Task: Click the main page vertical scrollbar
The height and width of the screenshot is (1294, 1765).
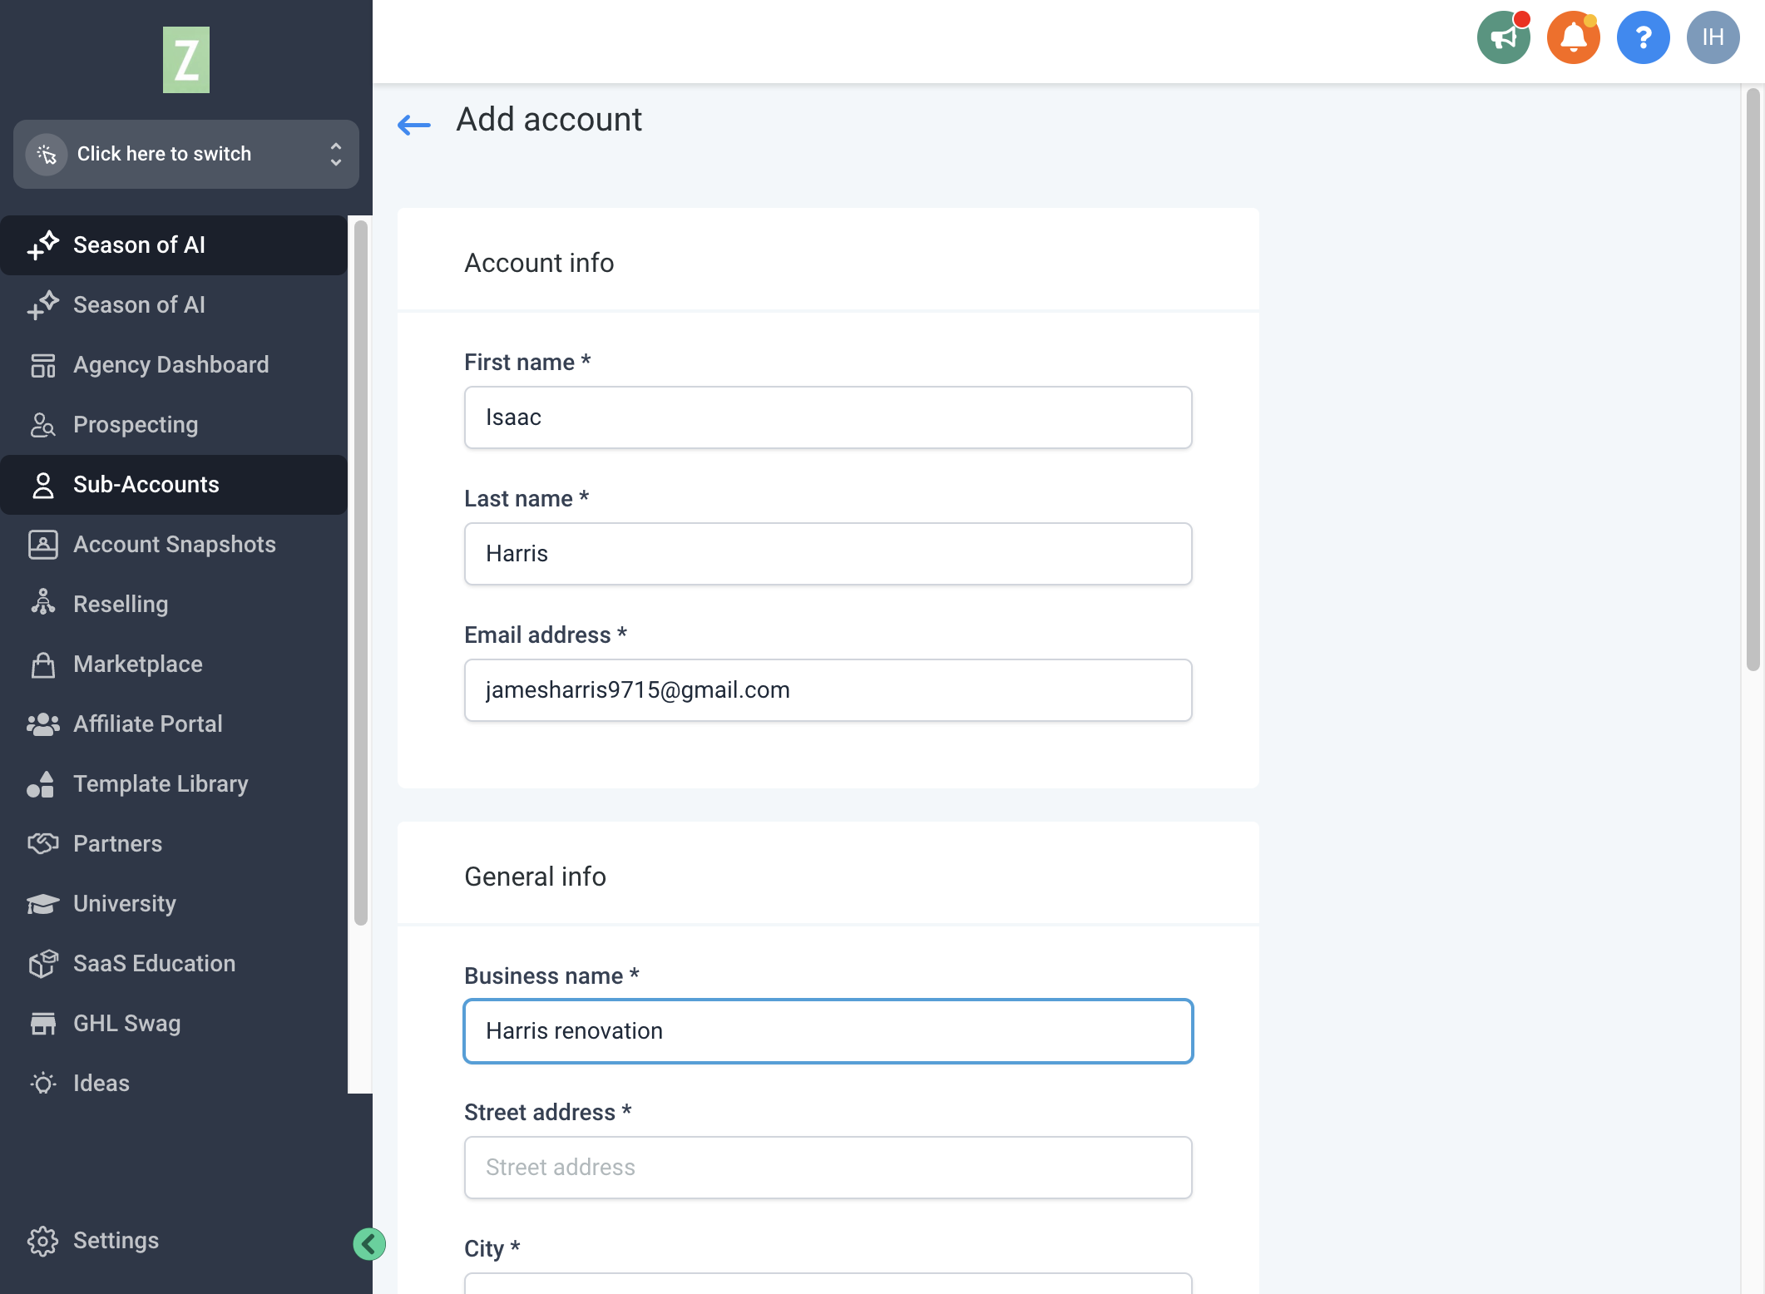Action: tap(1753, 379)
